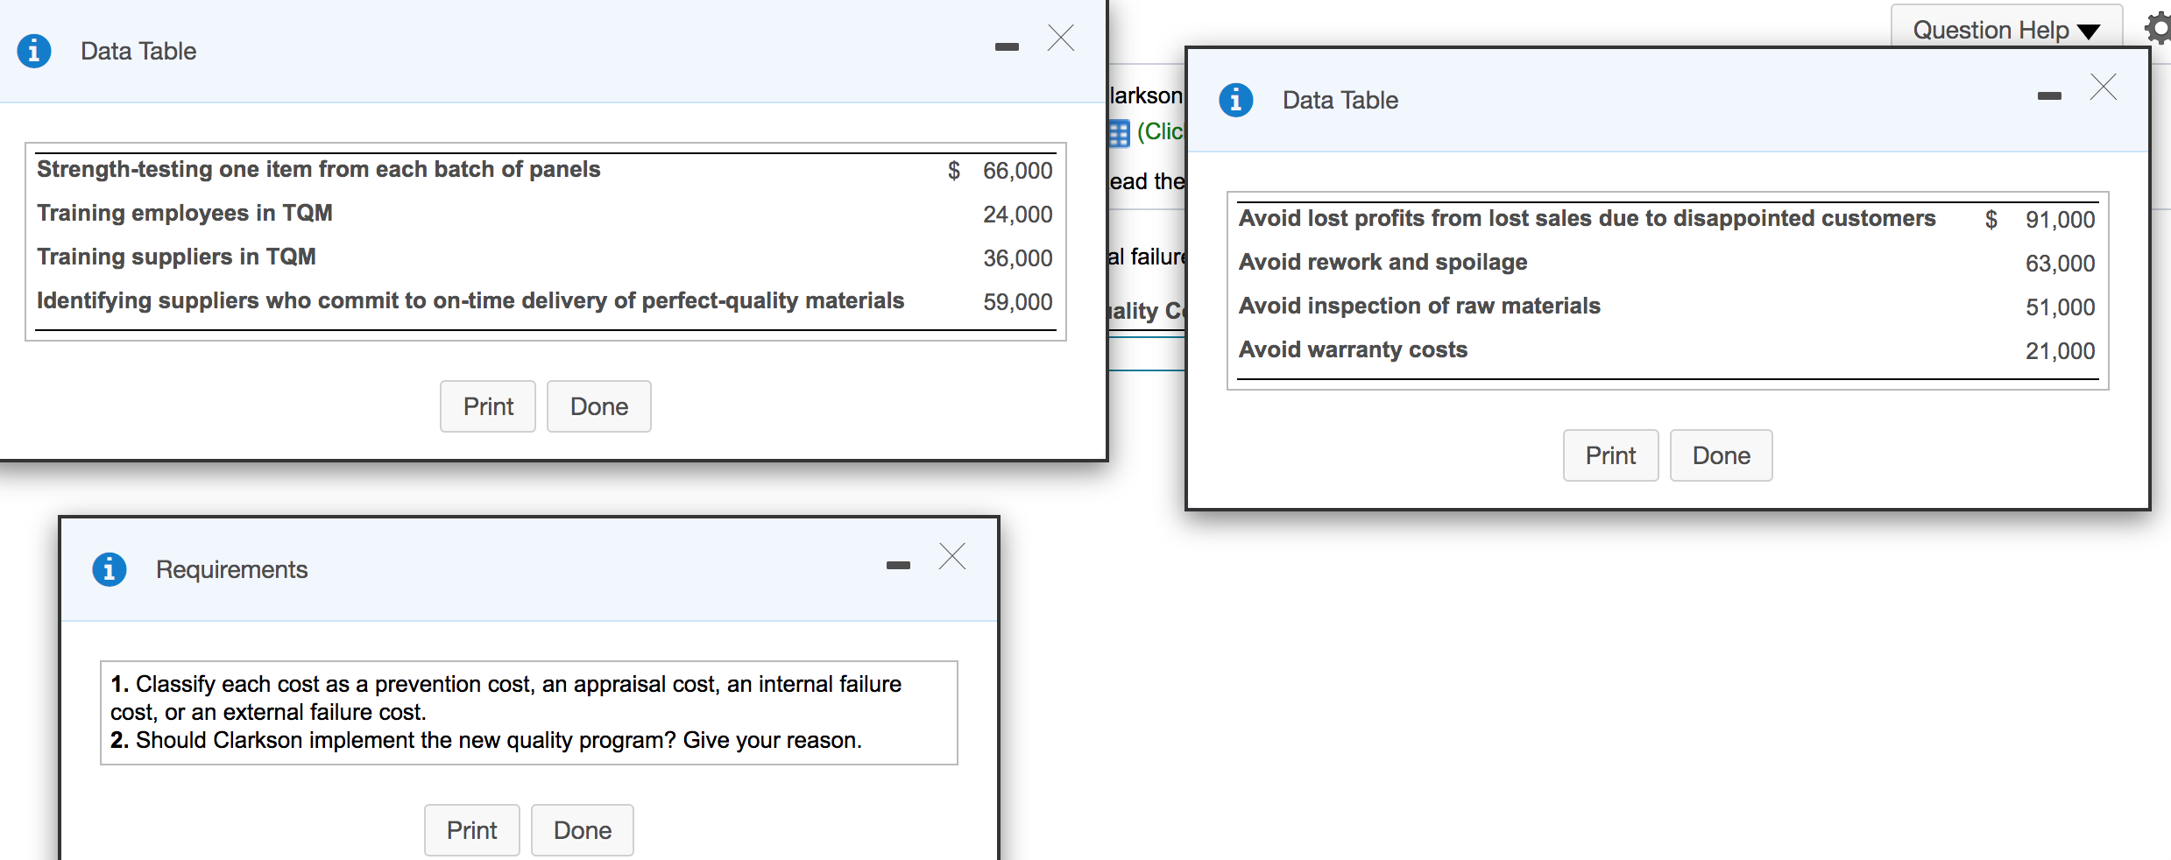Print the left Data Table

click(x=488, y=406)
